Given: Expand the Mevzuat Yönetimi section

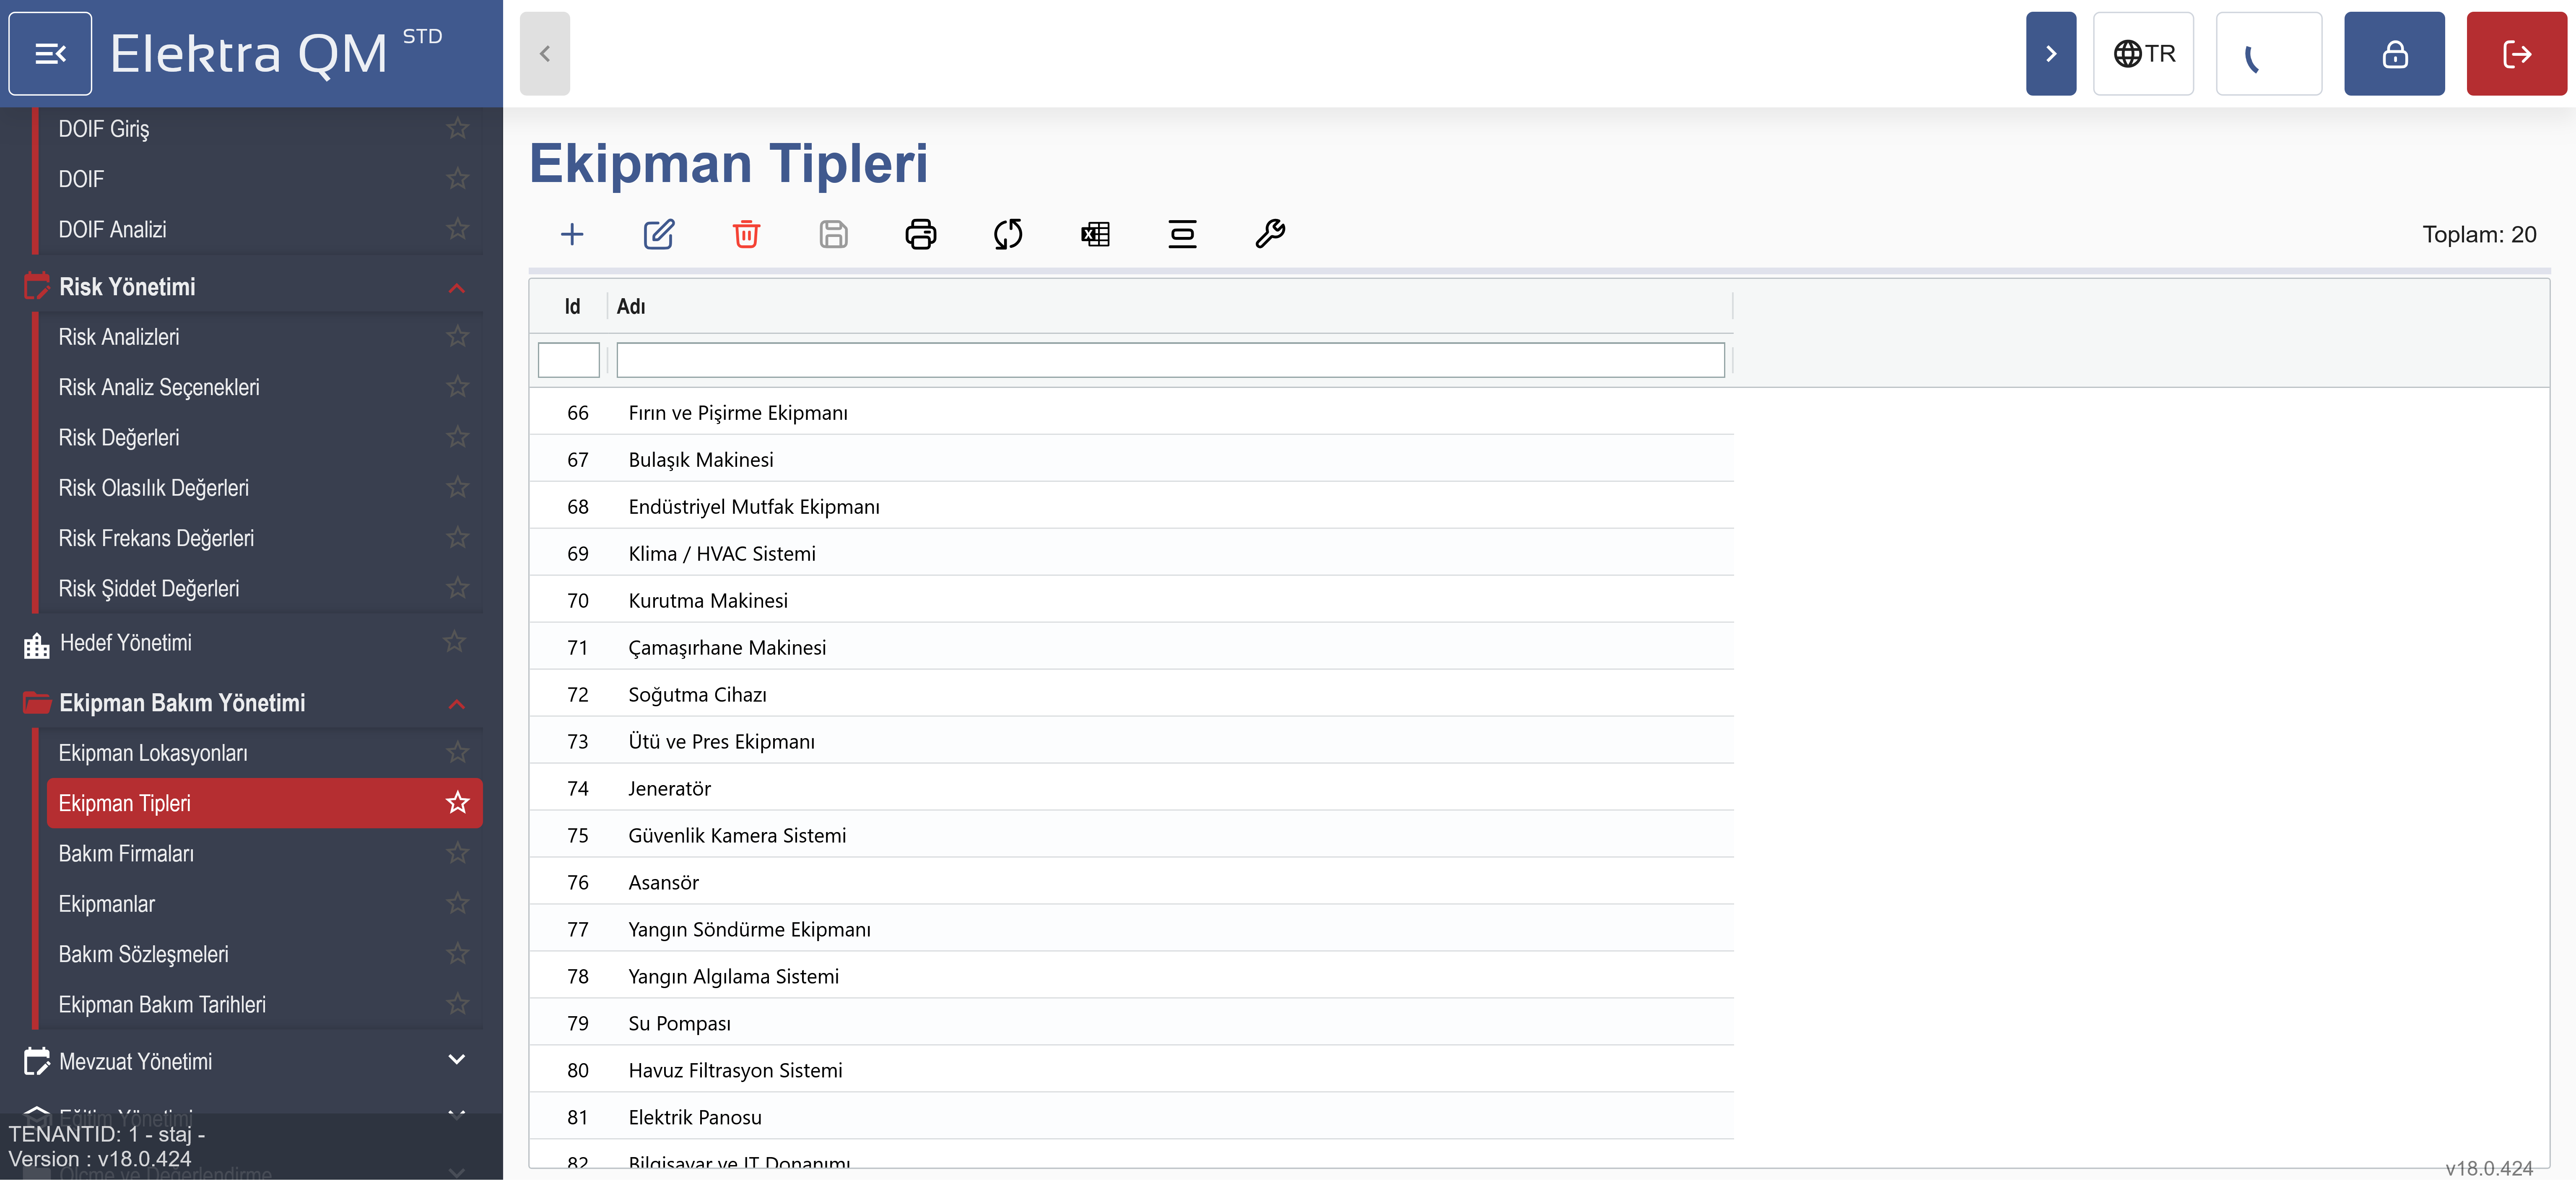Looking at the screenshot, I should [x=457, y=1060].
